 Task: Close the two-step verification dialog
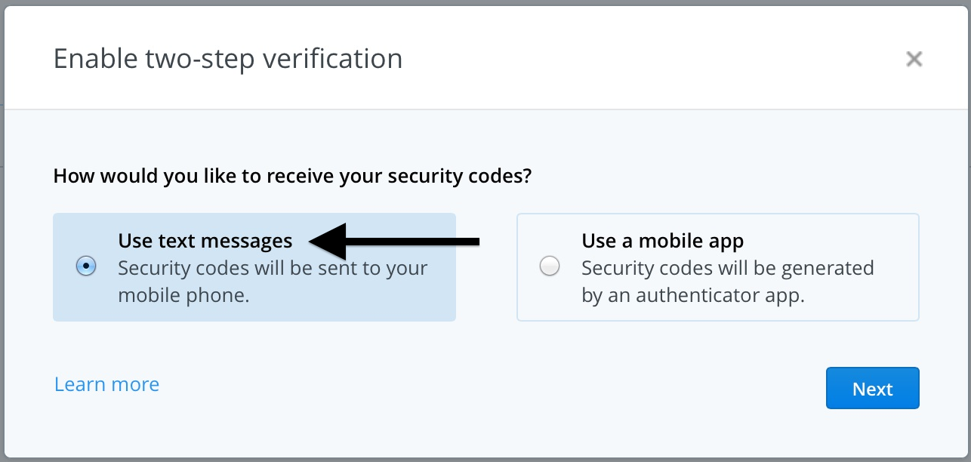(914, 59)
